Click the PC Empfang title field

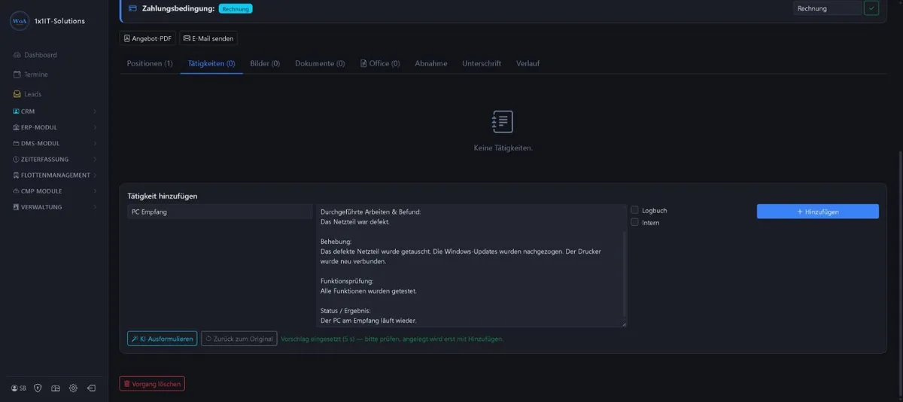click(220, 212)
